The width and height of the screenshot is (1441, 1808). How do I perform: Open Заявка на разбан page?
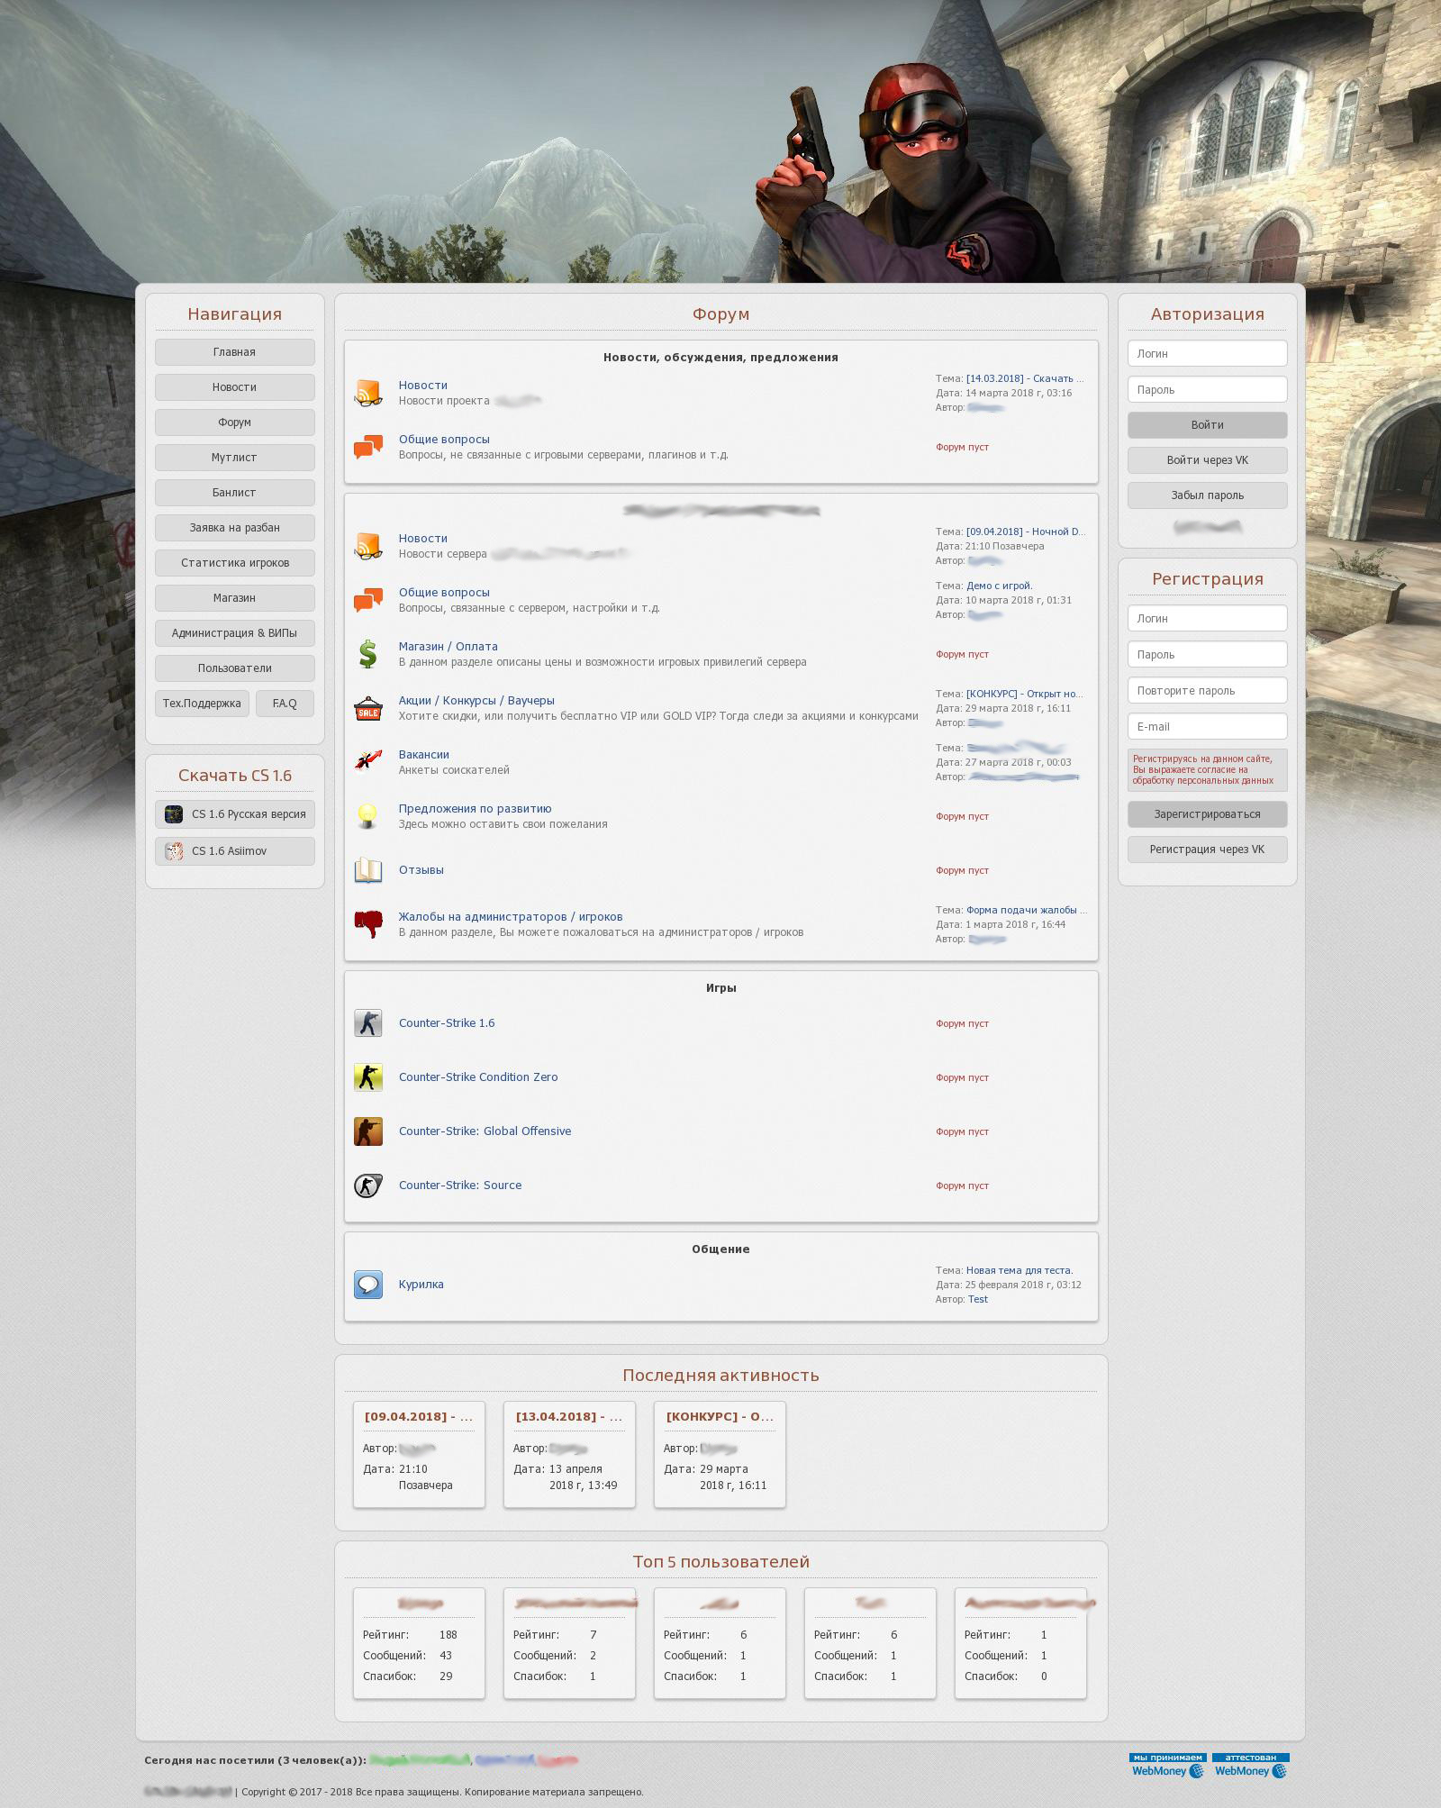235,528
